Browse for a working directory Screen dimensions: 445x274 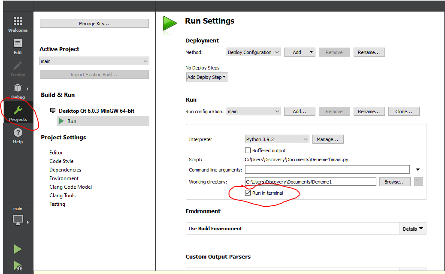tap(395, 182)
